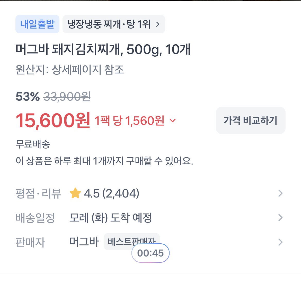Open the seller 머그바 page

pyautogui.click(x=84, y=242)
